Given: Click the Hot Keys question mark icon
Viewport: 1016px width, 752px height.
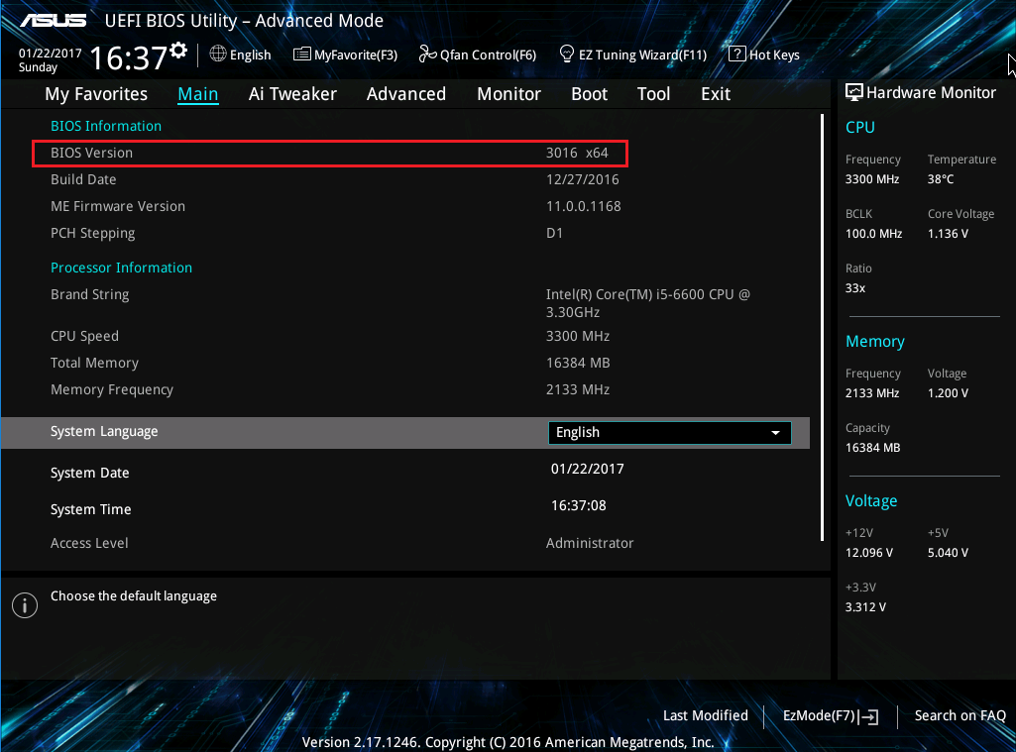Looking at the screenshot, I should (736, 54).
